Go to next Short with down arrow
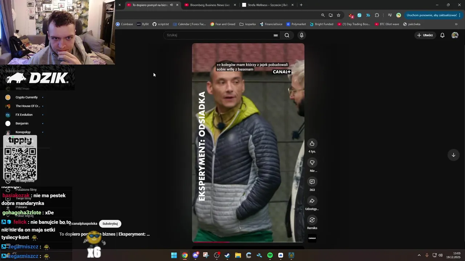This screenshot has height=261, width=465. pyautogui.click(x=453, y=155)
